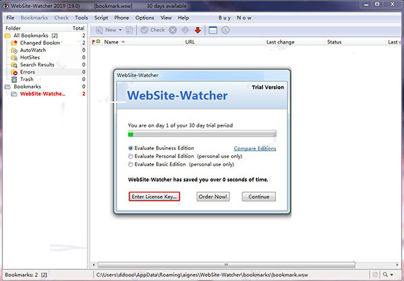The width and height of the screenshot is (404, 281).
Task: Select the Trash bin icon
Action: (x=14, y=79)
